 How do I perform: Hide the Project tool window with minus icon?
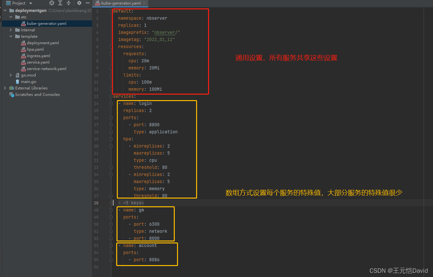[x=87, y=3]
